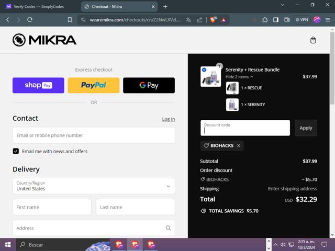Click the Buscar taskbar search box
This screenshot has width=335, height=251.
pos(63,245)
